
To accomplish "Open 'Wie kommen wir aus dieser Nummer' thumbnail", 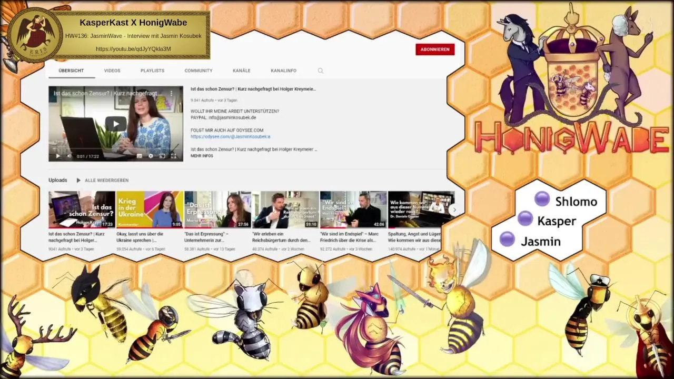I will click(421, 210).
